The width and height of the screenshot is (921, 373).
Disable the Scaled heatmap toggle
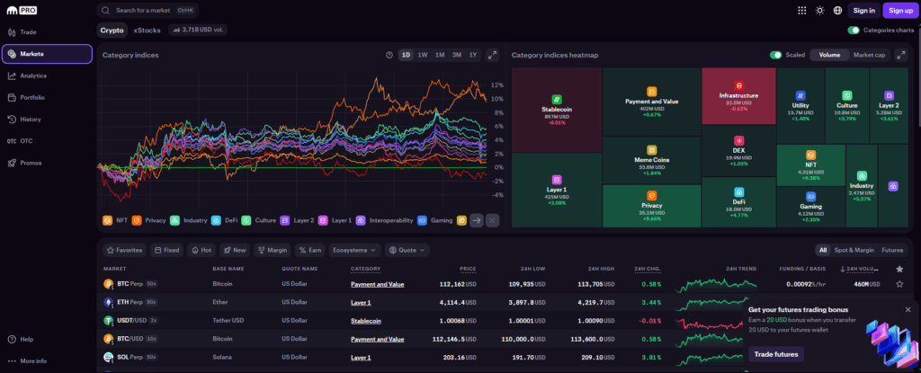click(x=775, y=55)
